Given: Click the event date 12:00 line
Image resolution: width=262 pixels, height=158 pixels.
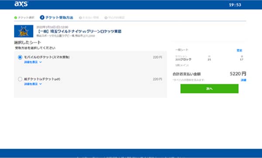Looking at the screenshot, I should [x=52, y=27].
